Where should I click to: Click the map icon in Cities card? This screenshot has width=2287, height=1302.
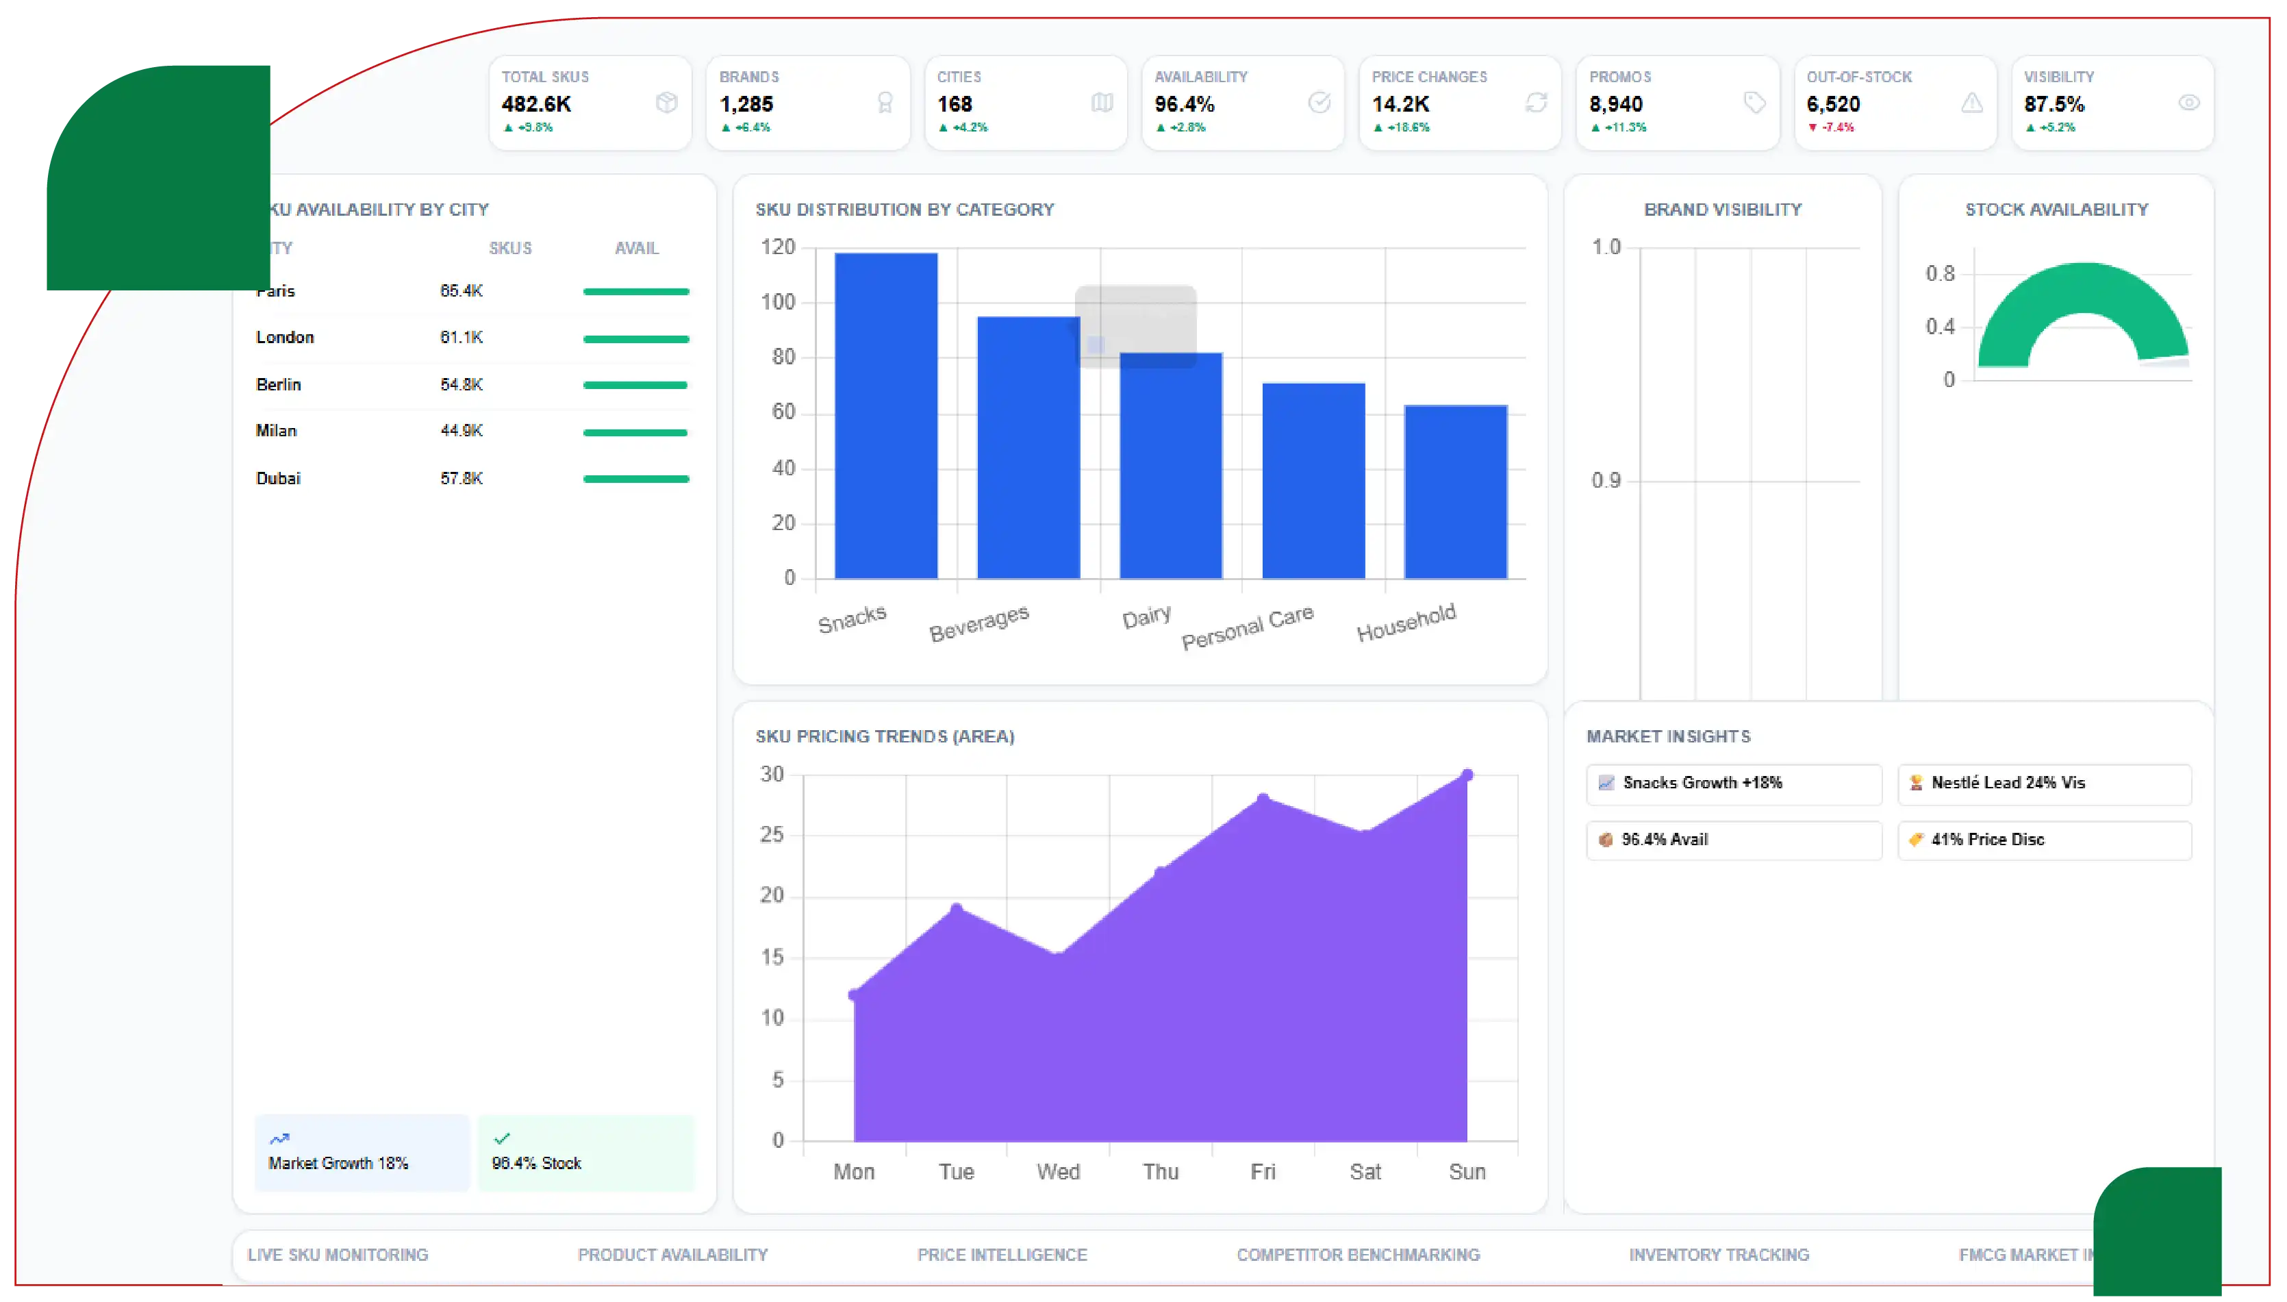click(x=1102, y=103)
